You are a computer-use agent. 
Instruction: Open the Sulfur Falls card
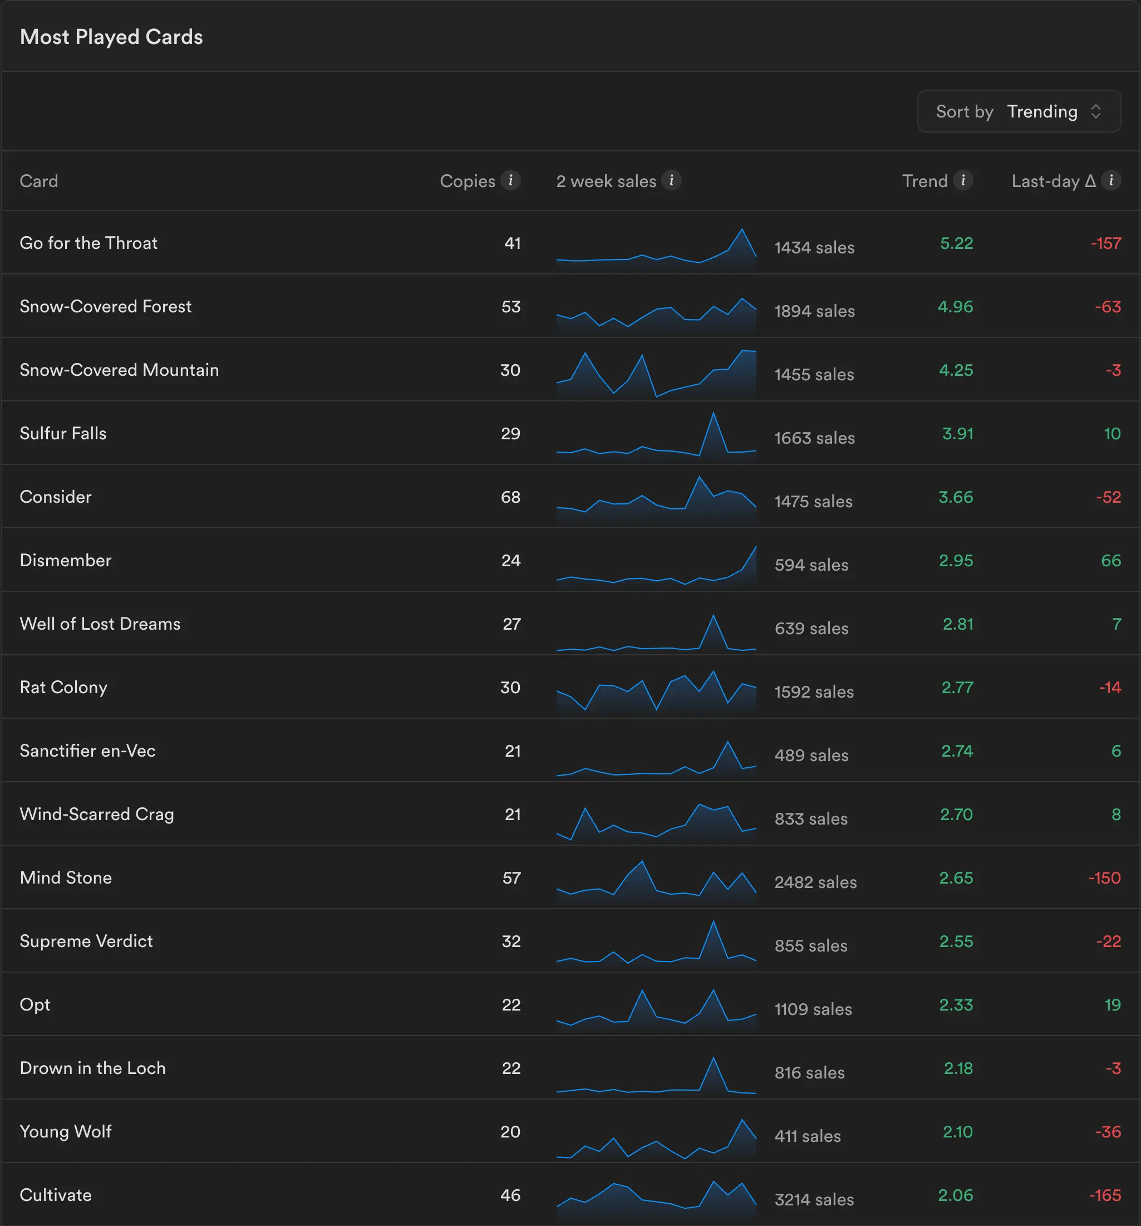(63, 434)
